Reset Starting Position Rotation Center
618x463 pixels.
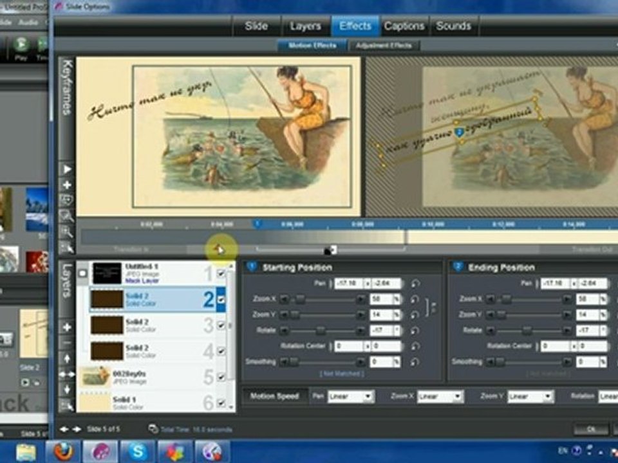tap(415, 347)
